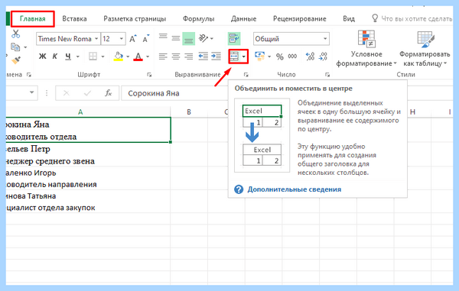Screen dimensions: 459x291
Task: Open Число group dialog launcher
Action: tap(327, 75)
